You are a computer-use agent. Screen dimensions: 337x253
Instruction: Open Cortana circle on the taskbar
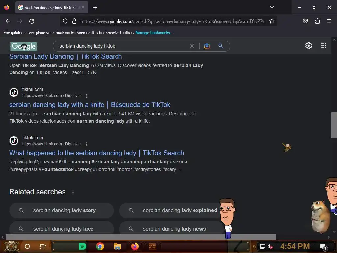click(27, 246)
